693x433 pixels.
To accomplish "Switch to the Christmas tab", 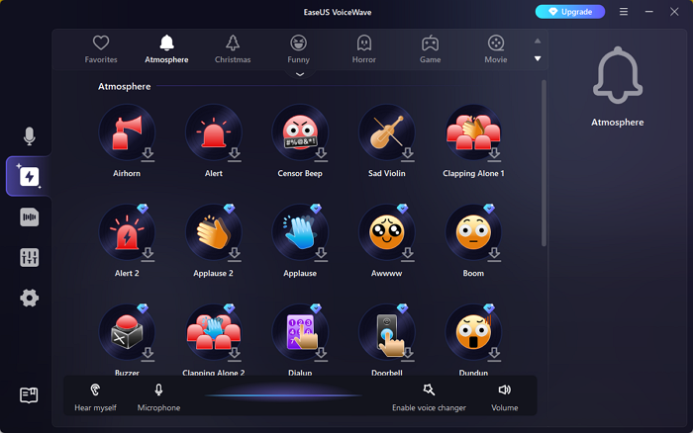I will (233, 48).
